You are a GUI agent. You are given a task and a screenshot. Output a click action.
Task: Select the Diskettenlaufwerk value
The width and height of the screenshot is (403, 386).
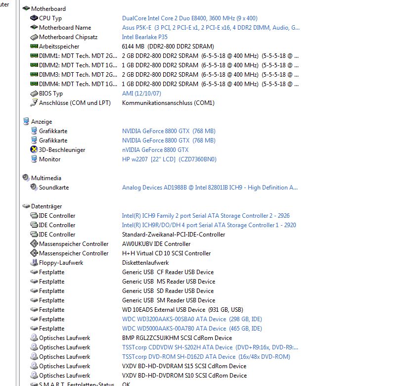(145, 263)
